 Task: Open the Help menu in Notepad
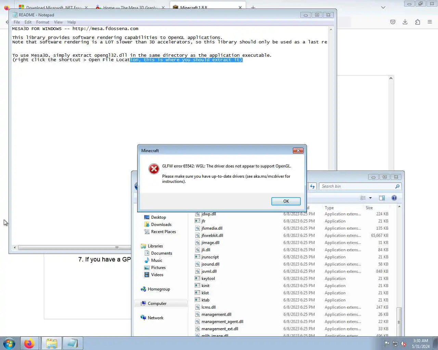[x=72, y=22]
